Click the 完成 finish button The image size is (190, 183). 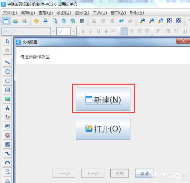tap(120, 173)
